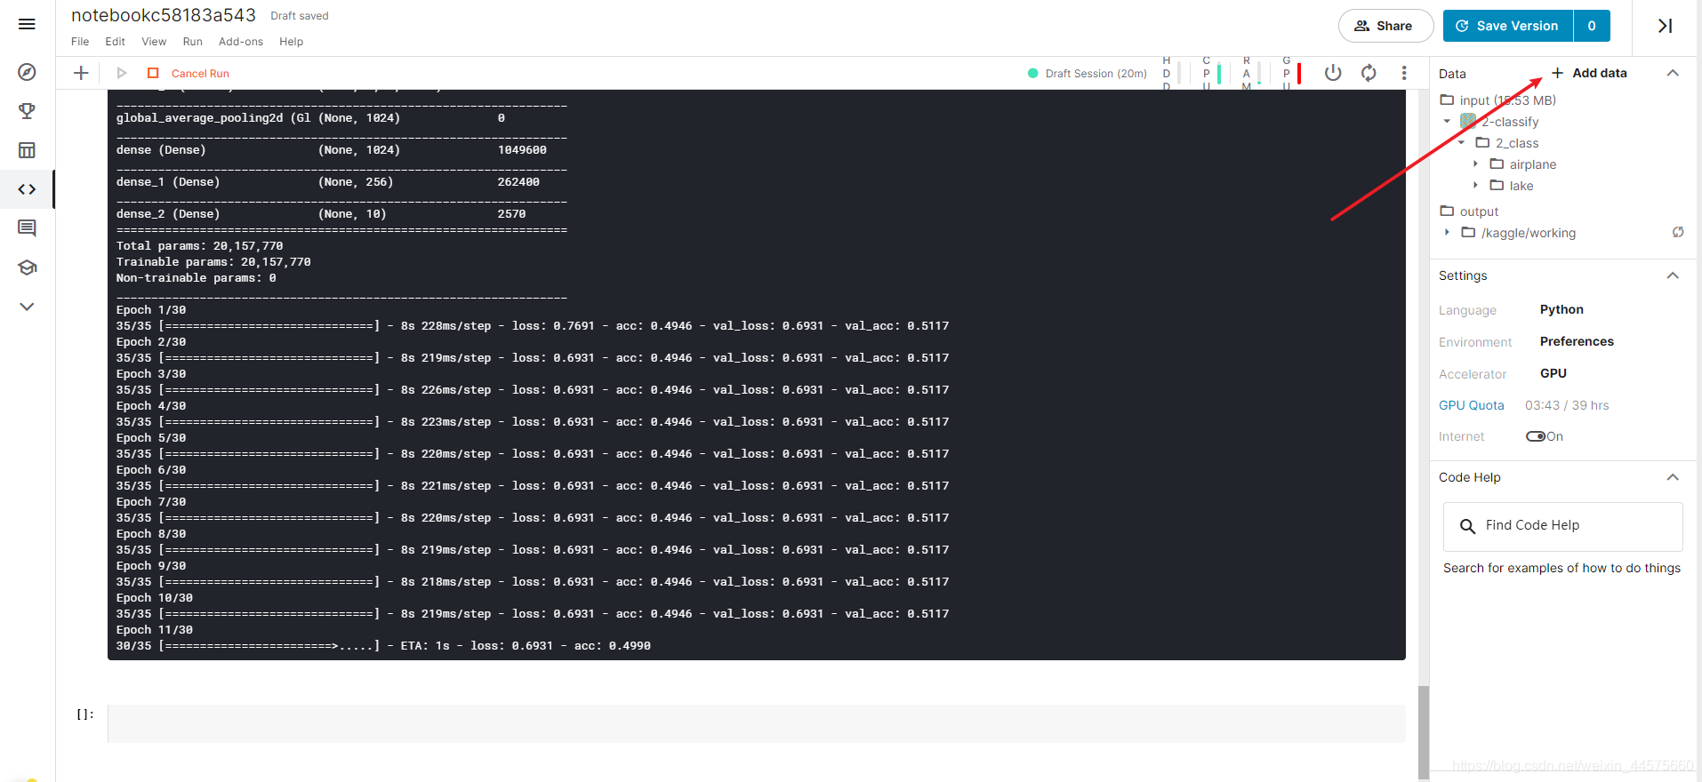This screenshot has height=782, width=1702.
Task: Refresh the output folder icon
Action: click(x=1678, y=233)
